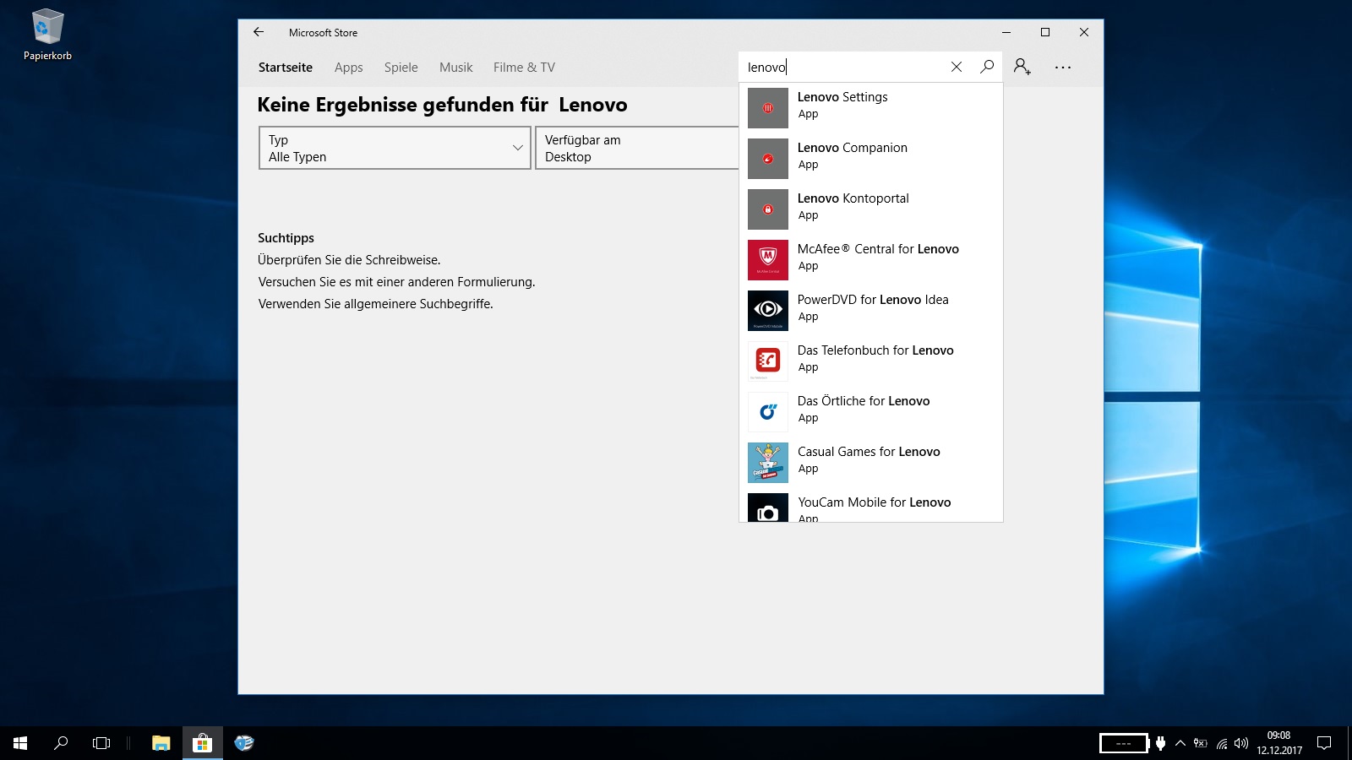
Task: Click the Suchtipps heading text
Action: [x=286, y=238]
